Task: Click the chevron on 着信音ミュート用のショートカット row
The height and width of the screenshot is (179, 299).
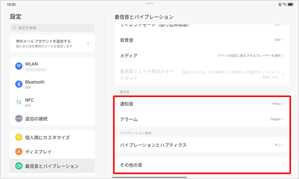Action: [x=283, y=75]
